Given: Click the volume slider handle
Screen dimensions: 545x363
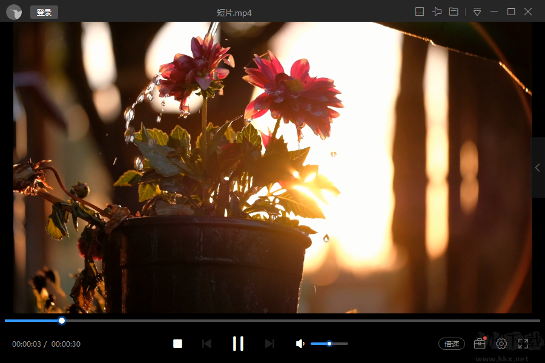Looking at the screenshot, I should click(x=329, y=344).
